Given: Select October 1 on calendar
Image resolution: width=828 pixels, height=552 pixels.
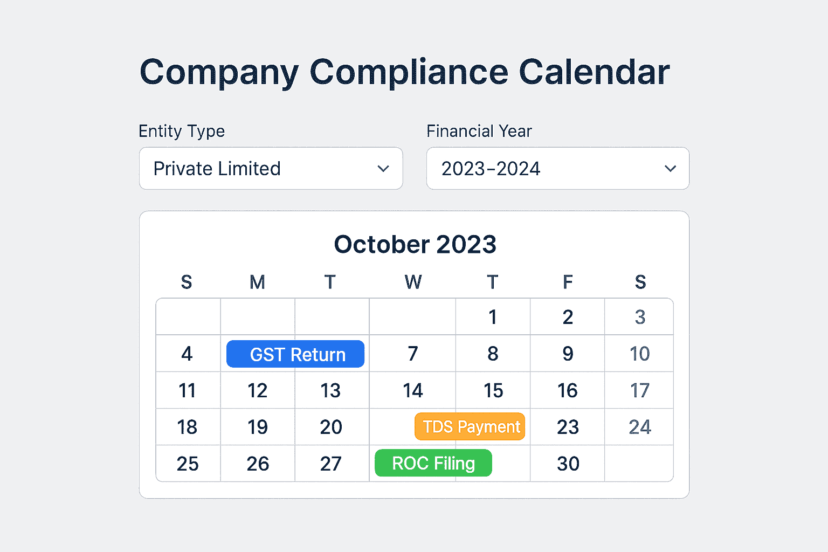Looking at the screenshot, I should (493, 317).
